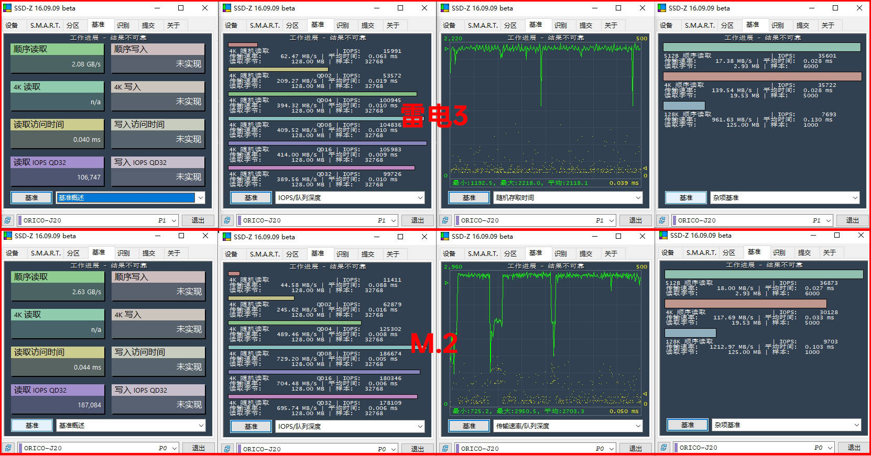
Task: Click the 平均:2703.3 graph summary text
Action: click(564, 411)
